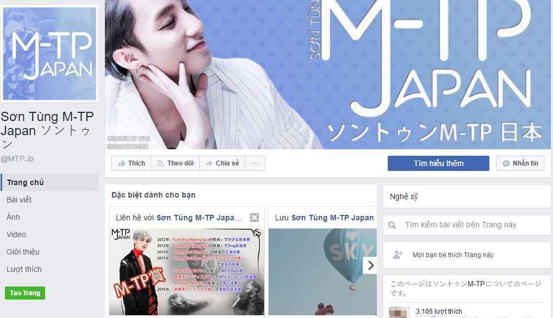Viewport: 553px width, 318px height.
Task: Open the M-TP awards image thumbnail
Action: click(x=187, y=271)
